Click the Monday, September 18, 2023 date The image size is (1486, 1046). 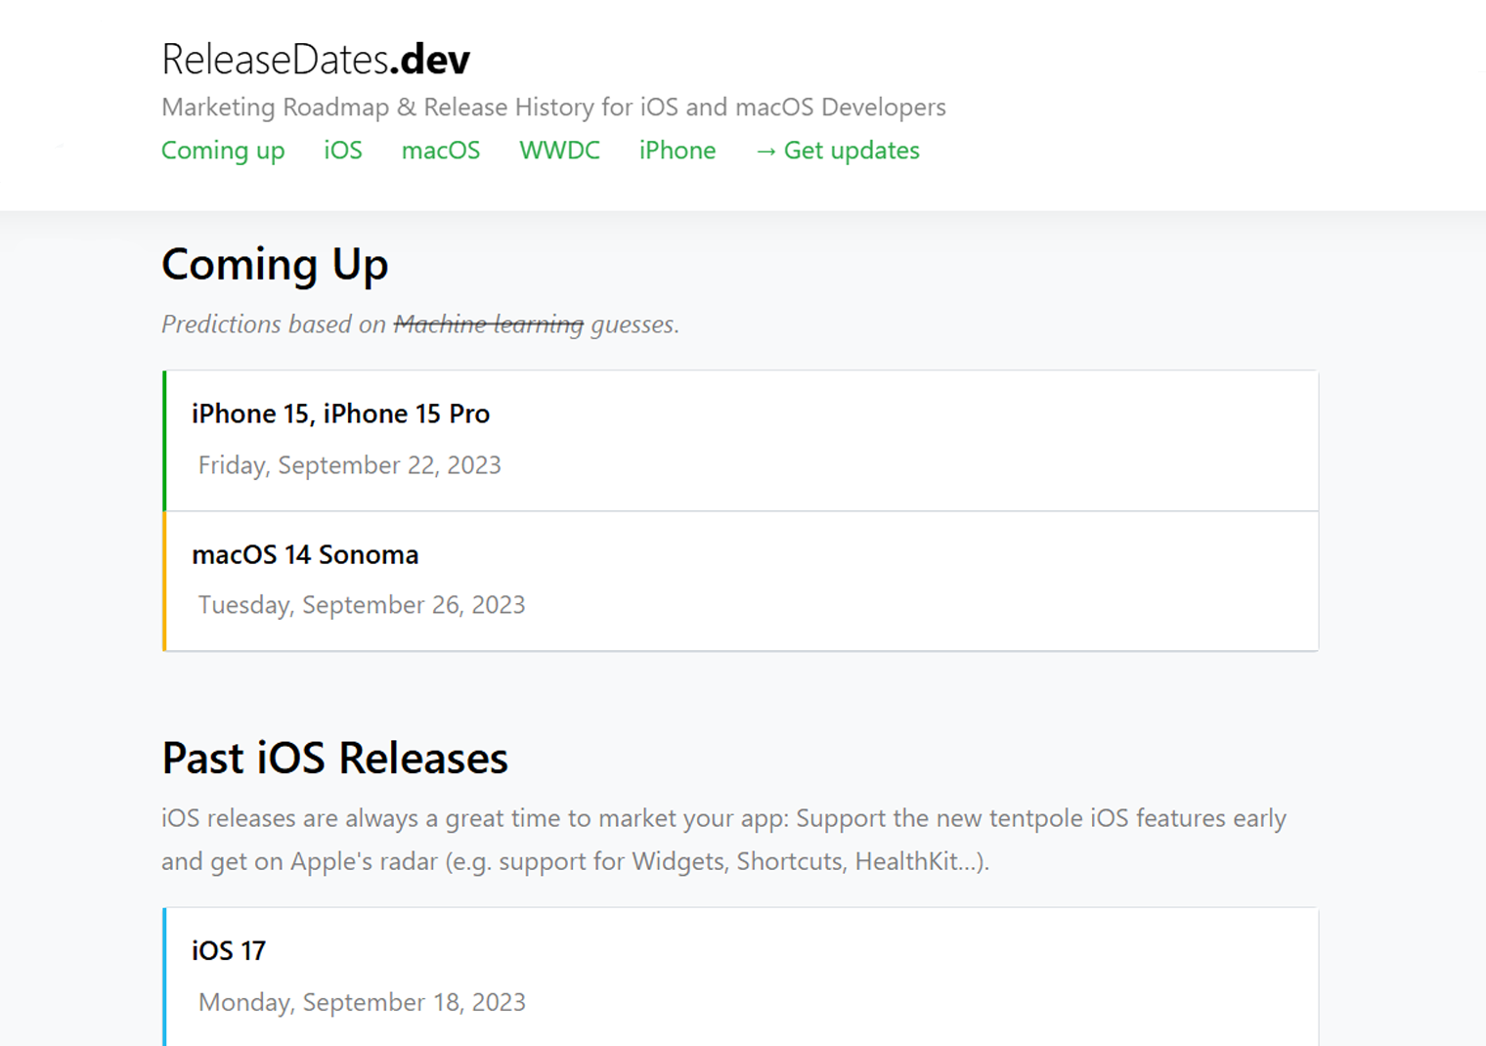click(x=362, y=1002)
